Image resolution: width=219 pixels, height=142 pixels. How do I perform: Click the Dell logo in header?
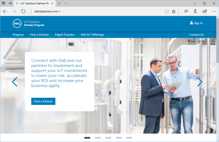17,23
